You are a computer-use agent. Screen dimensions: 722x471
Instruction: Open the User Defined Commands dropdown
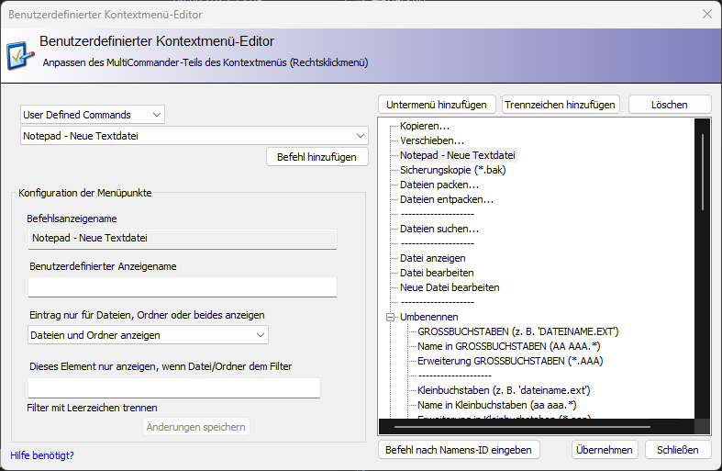click(x=92, y=115)
